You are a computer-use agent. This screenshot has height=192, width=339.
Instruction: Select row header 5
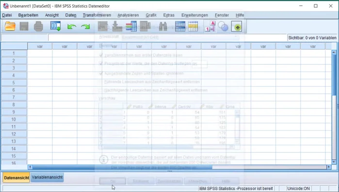pos(14,83)
